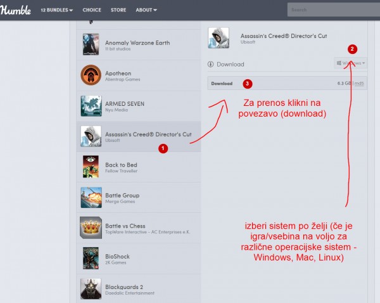Open Battle vs Chess title entry
This screenshot has width=380, height=303.
point(125,226)
